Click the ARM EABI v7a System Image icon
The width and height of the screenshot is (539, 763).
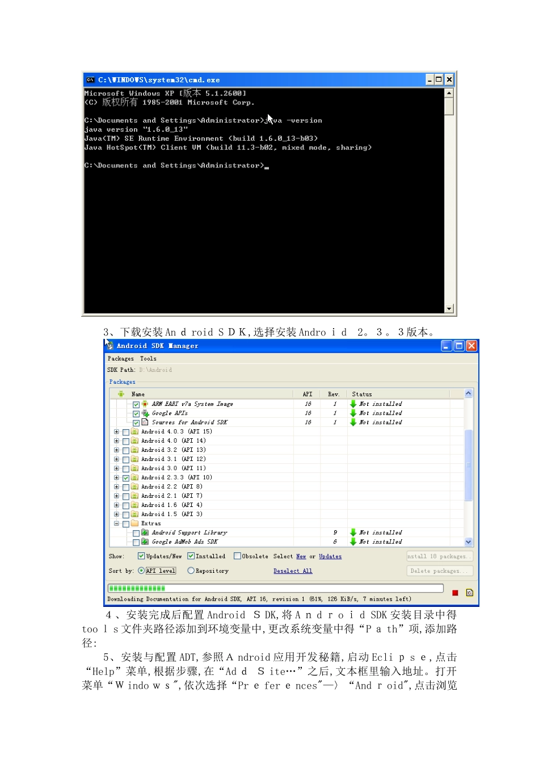145,404
